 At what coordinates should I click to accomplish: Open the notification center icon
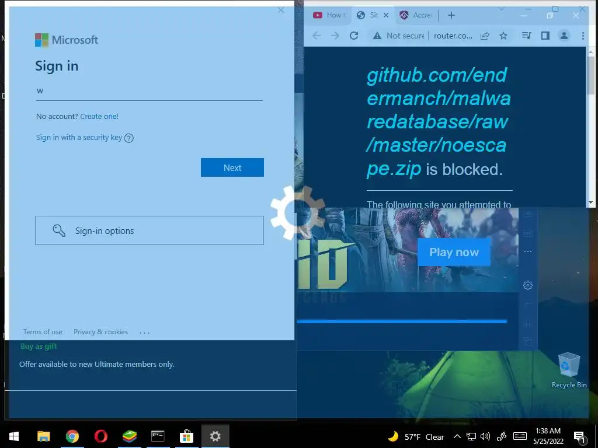click(579, 436)
